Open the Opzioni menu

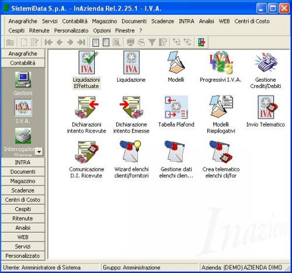(x=102, y=30)
